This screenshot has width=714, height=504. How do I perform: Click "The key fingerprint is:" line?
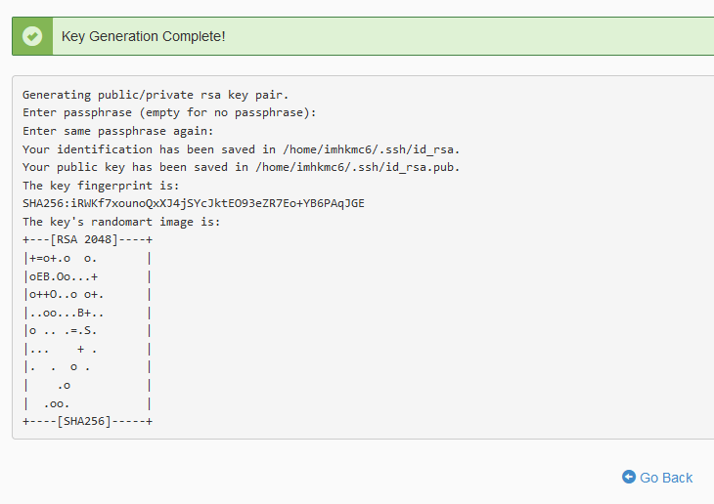(x=101, y=186)
